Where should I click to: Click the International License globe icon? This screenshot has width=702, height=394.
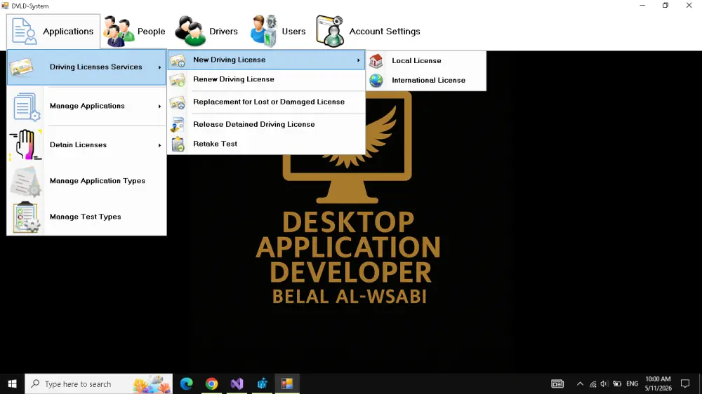[376, 81]
